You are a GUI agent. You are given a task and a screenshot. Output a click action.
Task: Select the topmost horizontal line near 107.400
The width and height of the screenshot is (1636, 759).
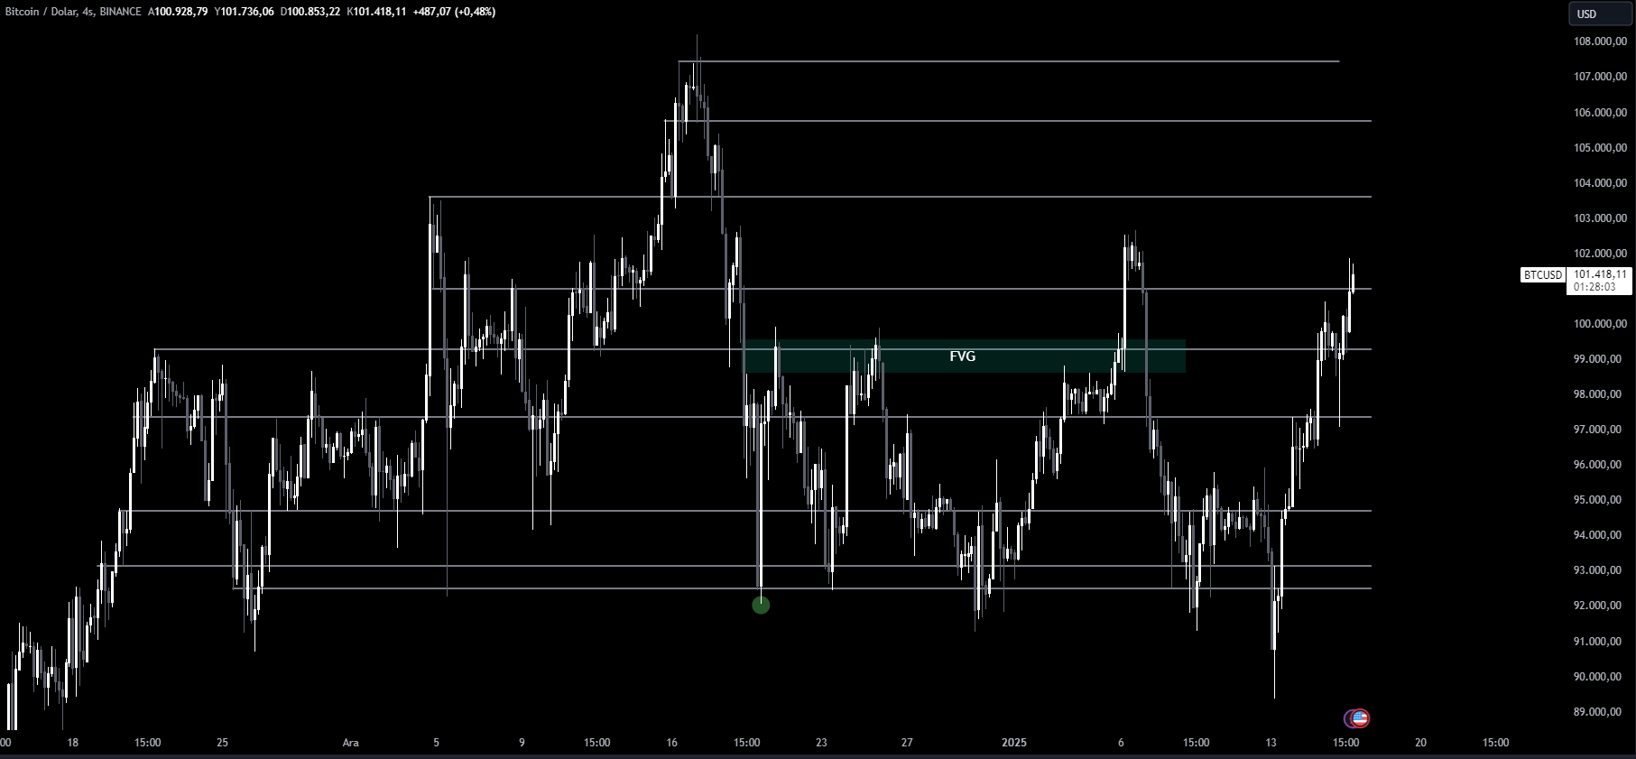[1009, 61]
